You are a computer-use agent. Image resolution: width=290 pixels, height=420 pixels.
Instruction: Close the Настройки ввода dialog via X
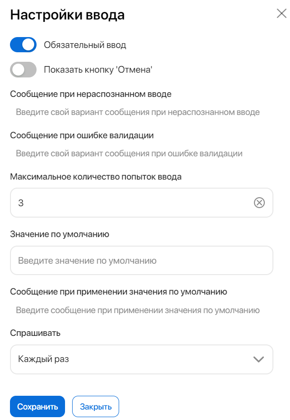281,14
